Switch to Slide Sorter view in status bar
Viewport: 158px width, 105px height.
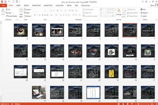(123, 104)
